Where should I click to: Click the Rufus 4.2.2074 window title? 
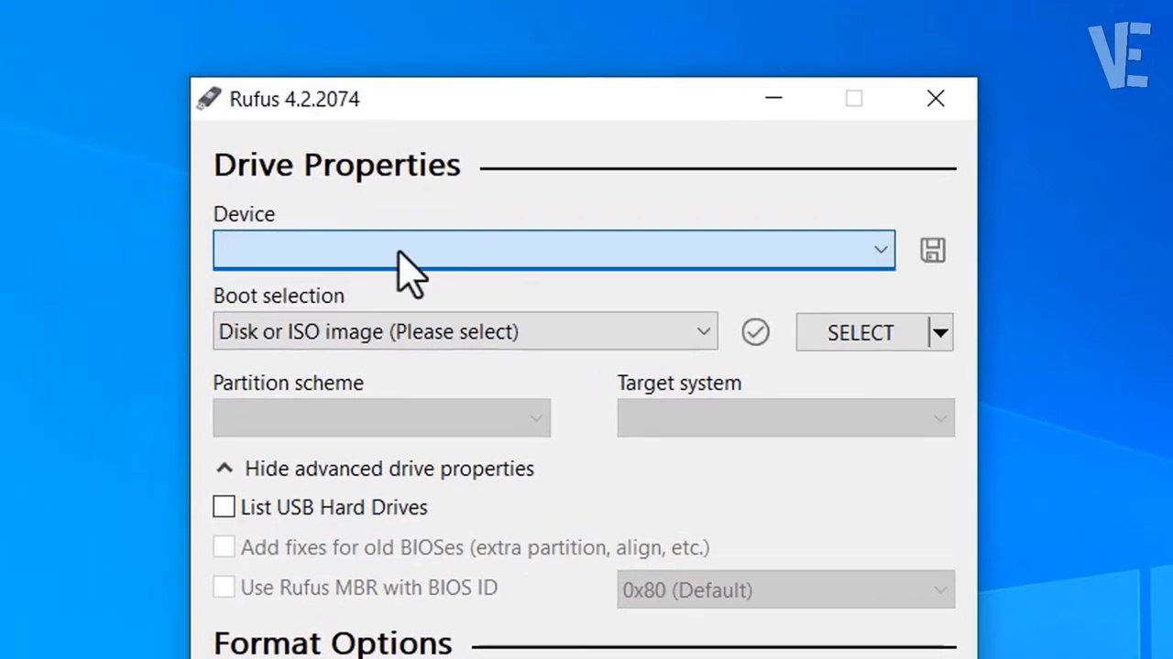click(x=294, y=99)
